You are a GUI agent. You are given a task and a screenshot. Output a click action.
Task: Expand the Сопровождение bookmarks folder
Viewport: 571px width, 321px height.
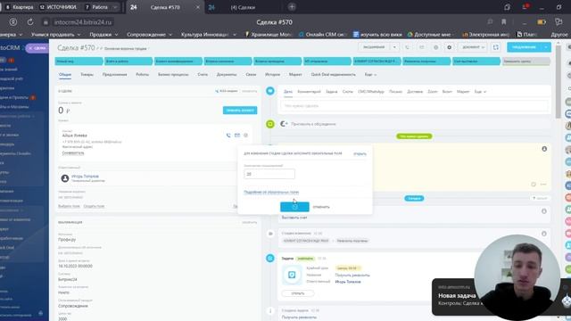pos(149,34)
